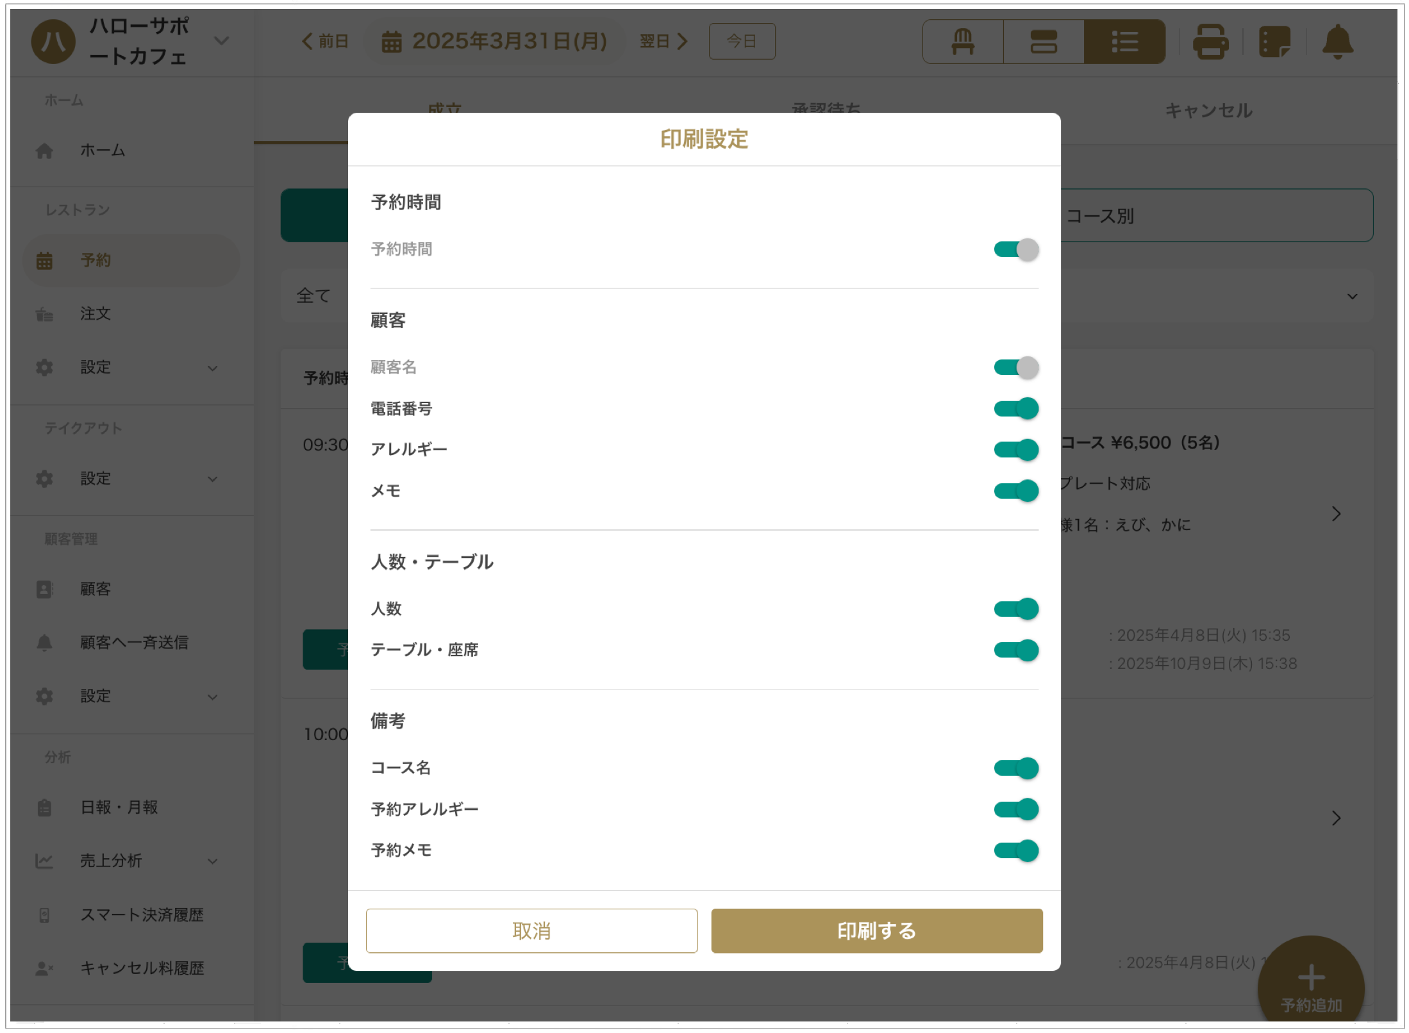Click the calendar icon beside the date

point(392,42)
